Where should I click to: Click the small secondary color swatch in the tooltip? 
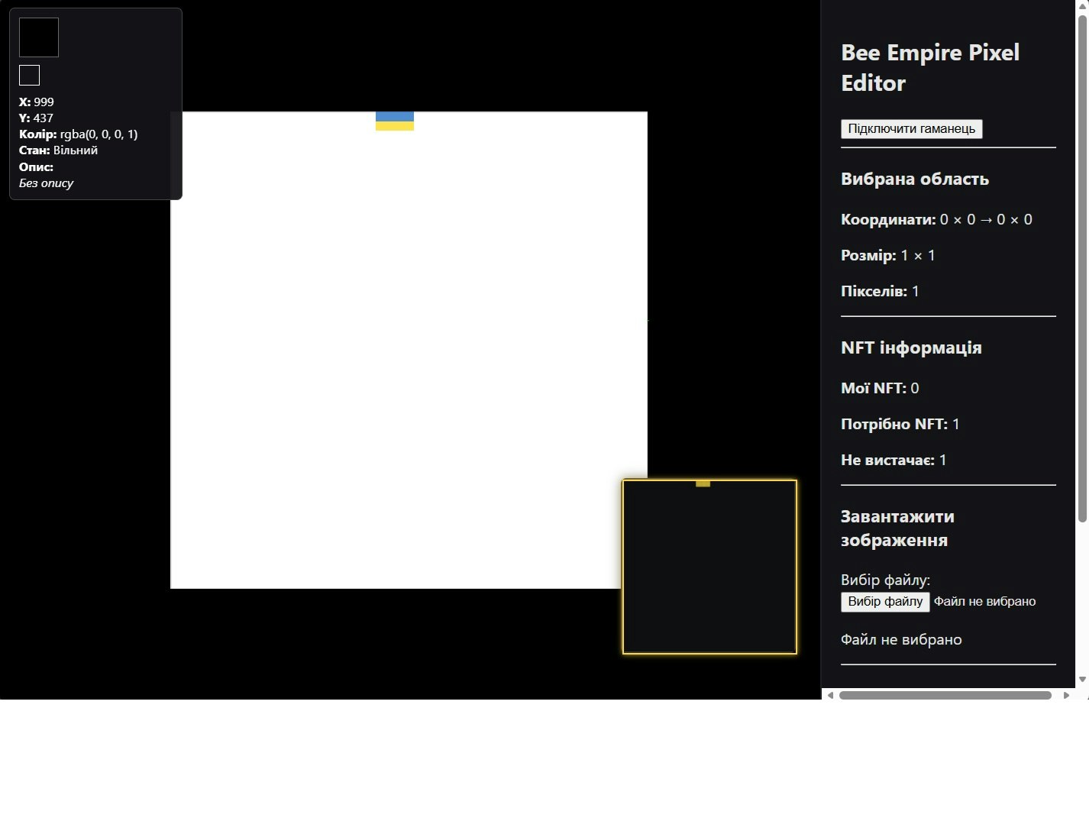29,74
